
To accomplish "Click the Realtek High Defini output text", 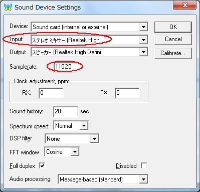I will click(x=78, y=52).
